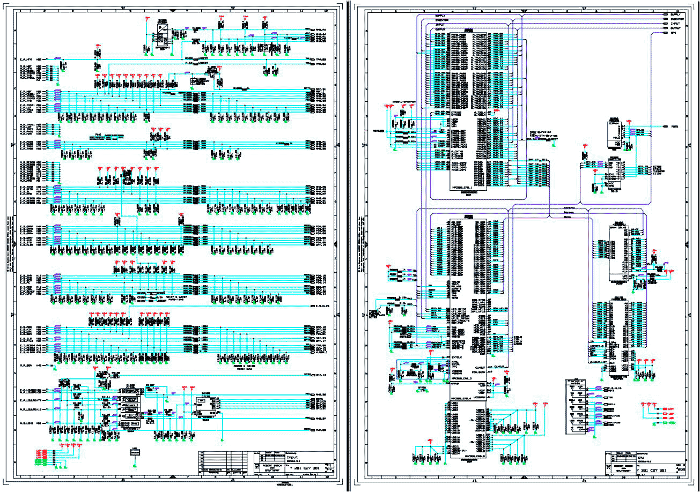Select the RSTS port next to the EEPROM

tap(665, 127)
